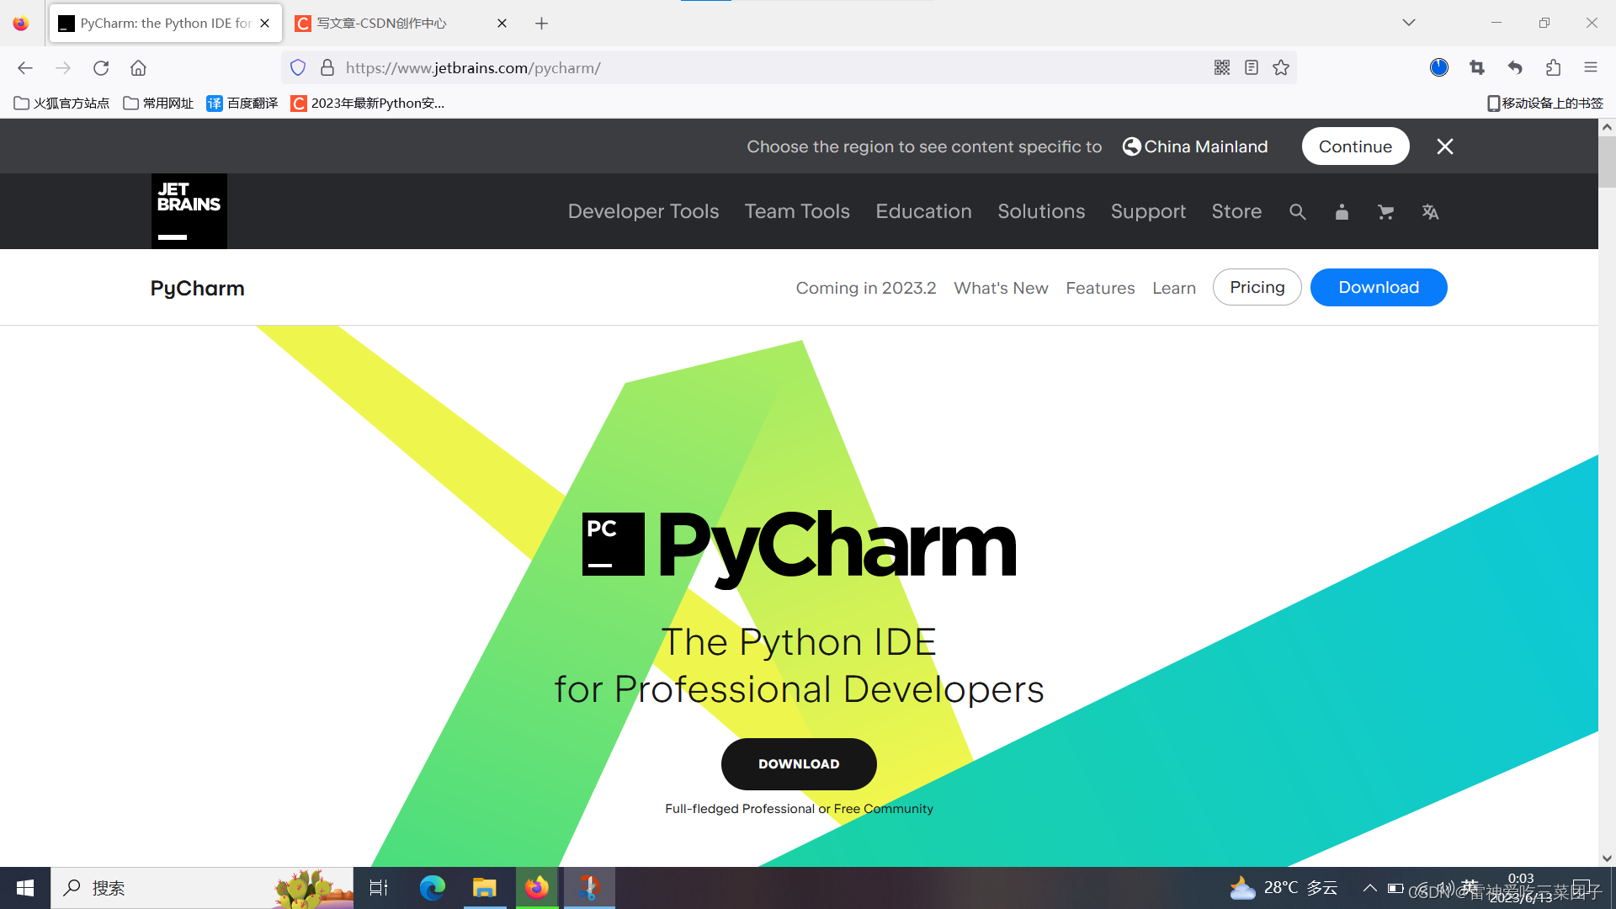This screenshot has width=1616, height=909.
Task: Open the Team Tools menu
Action: [x=797, y=211]
